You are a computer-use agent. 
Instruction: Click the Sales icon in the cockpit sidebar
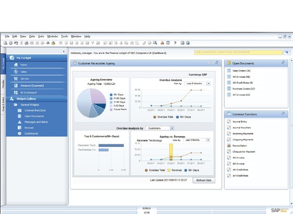click(16, 72)
